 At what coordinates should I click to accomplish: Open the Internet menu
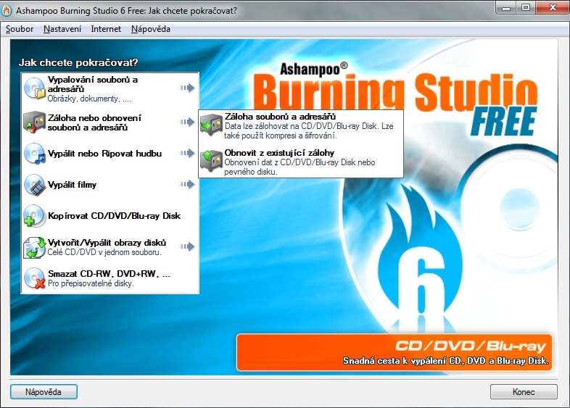tap(106, 29)
